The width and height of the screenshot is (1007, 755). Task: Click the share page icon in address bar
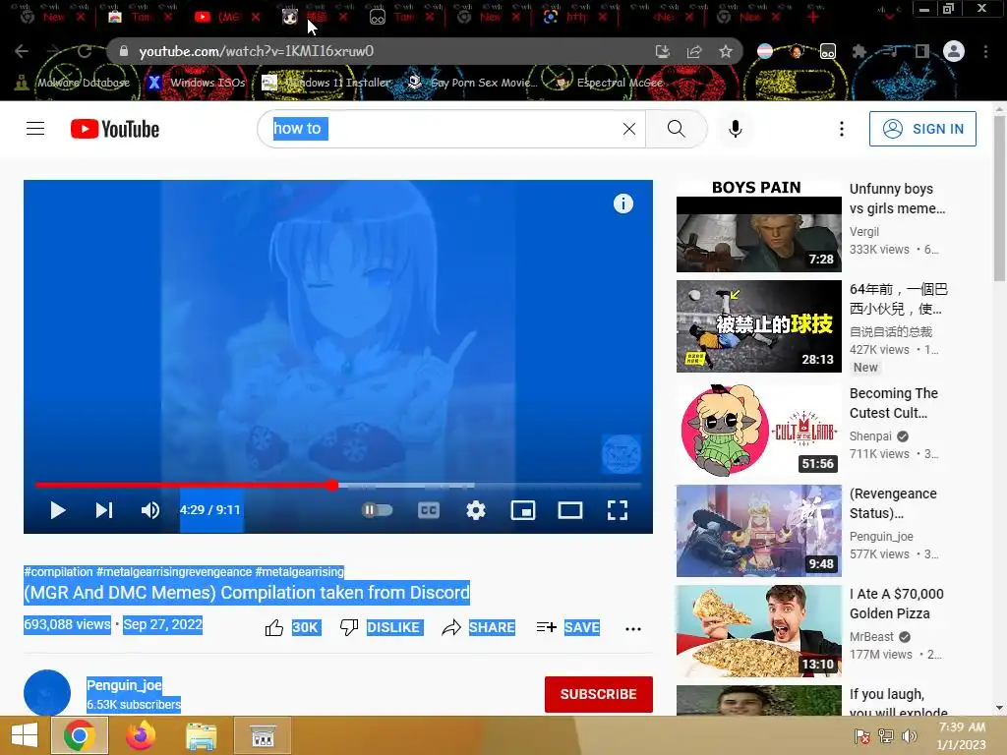694,51
